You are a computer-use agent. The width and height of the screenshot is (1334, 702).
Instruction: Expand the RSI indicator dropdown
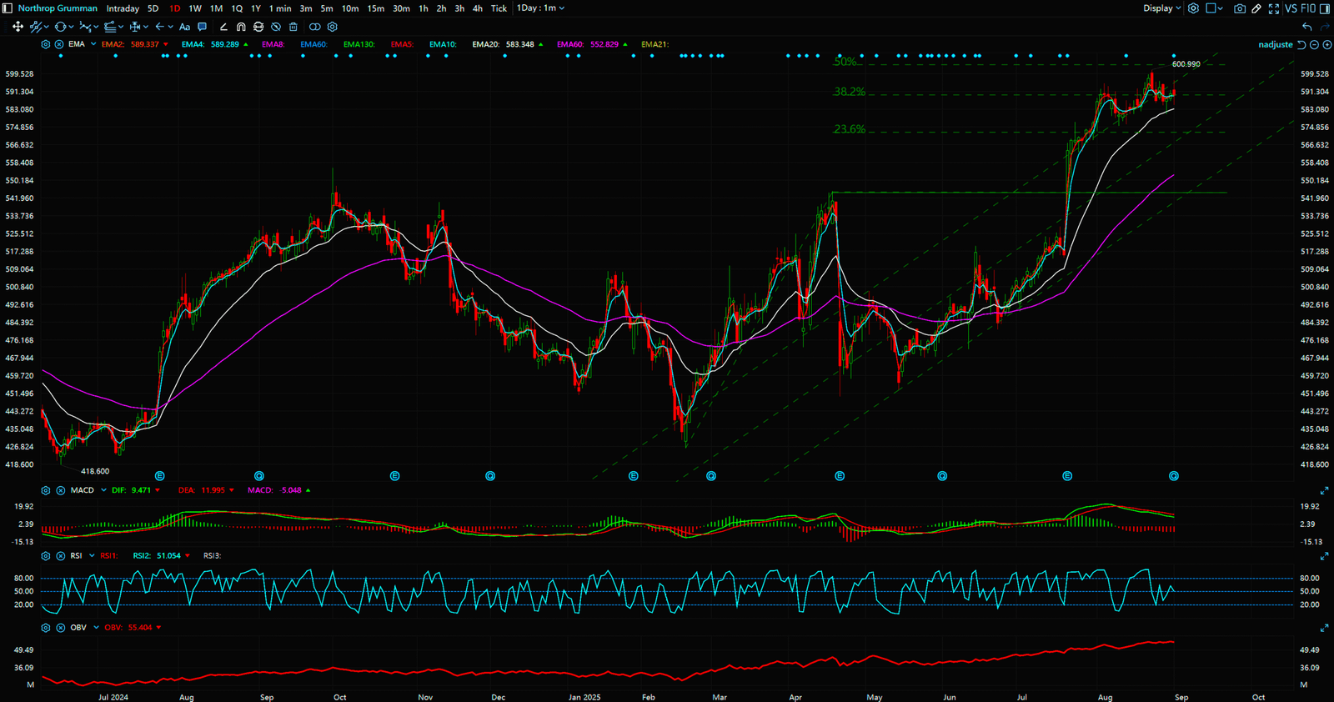[x=92, y=556]
